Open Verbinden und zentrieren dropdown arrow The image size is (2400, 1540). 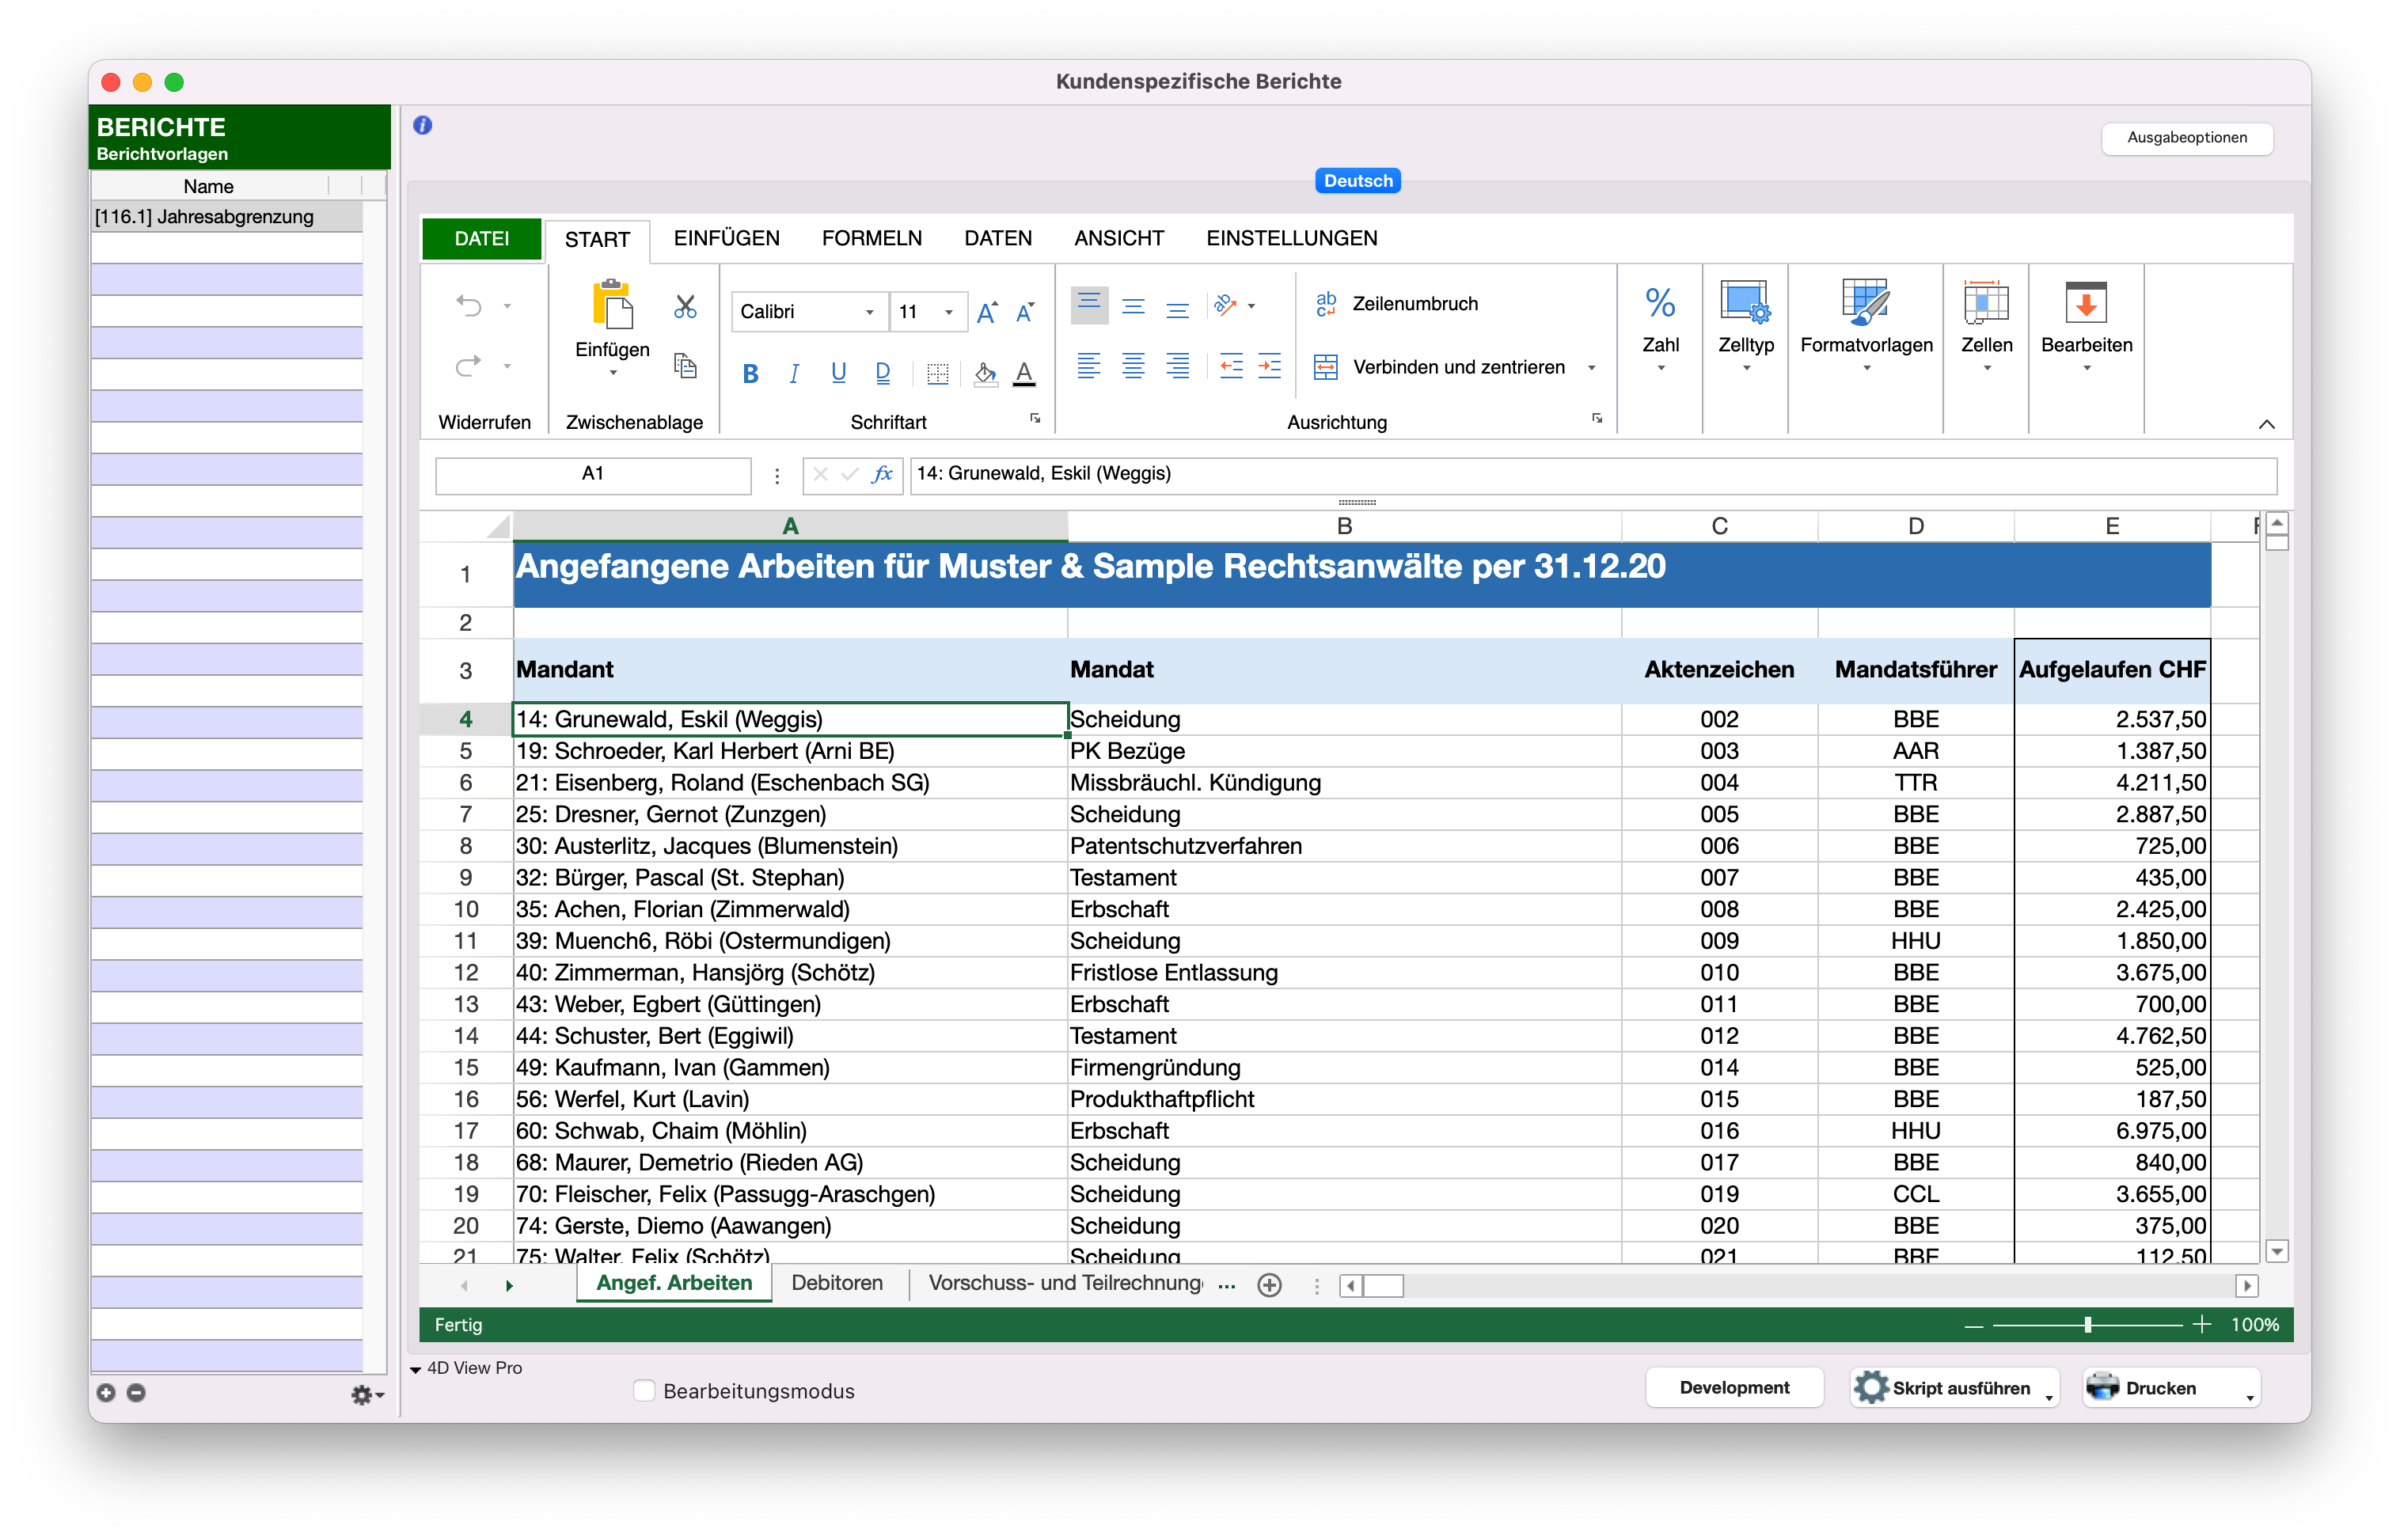[x=1591, y=368]
